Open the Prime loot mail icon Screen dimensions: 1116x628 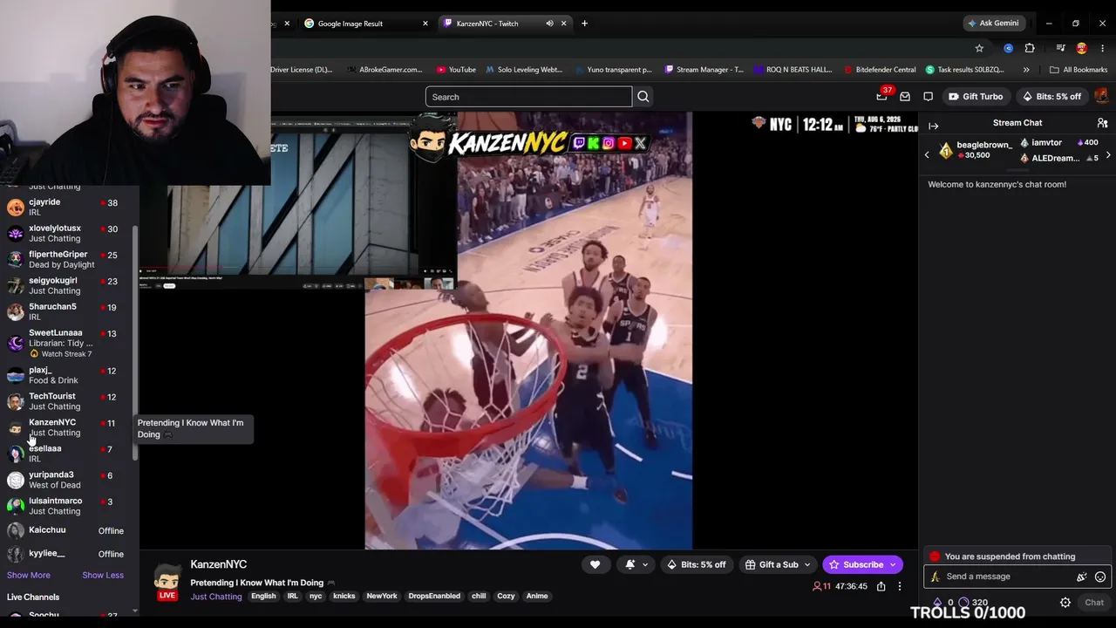905,97
